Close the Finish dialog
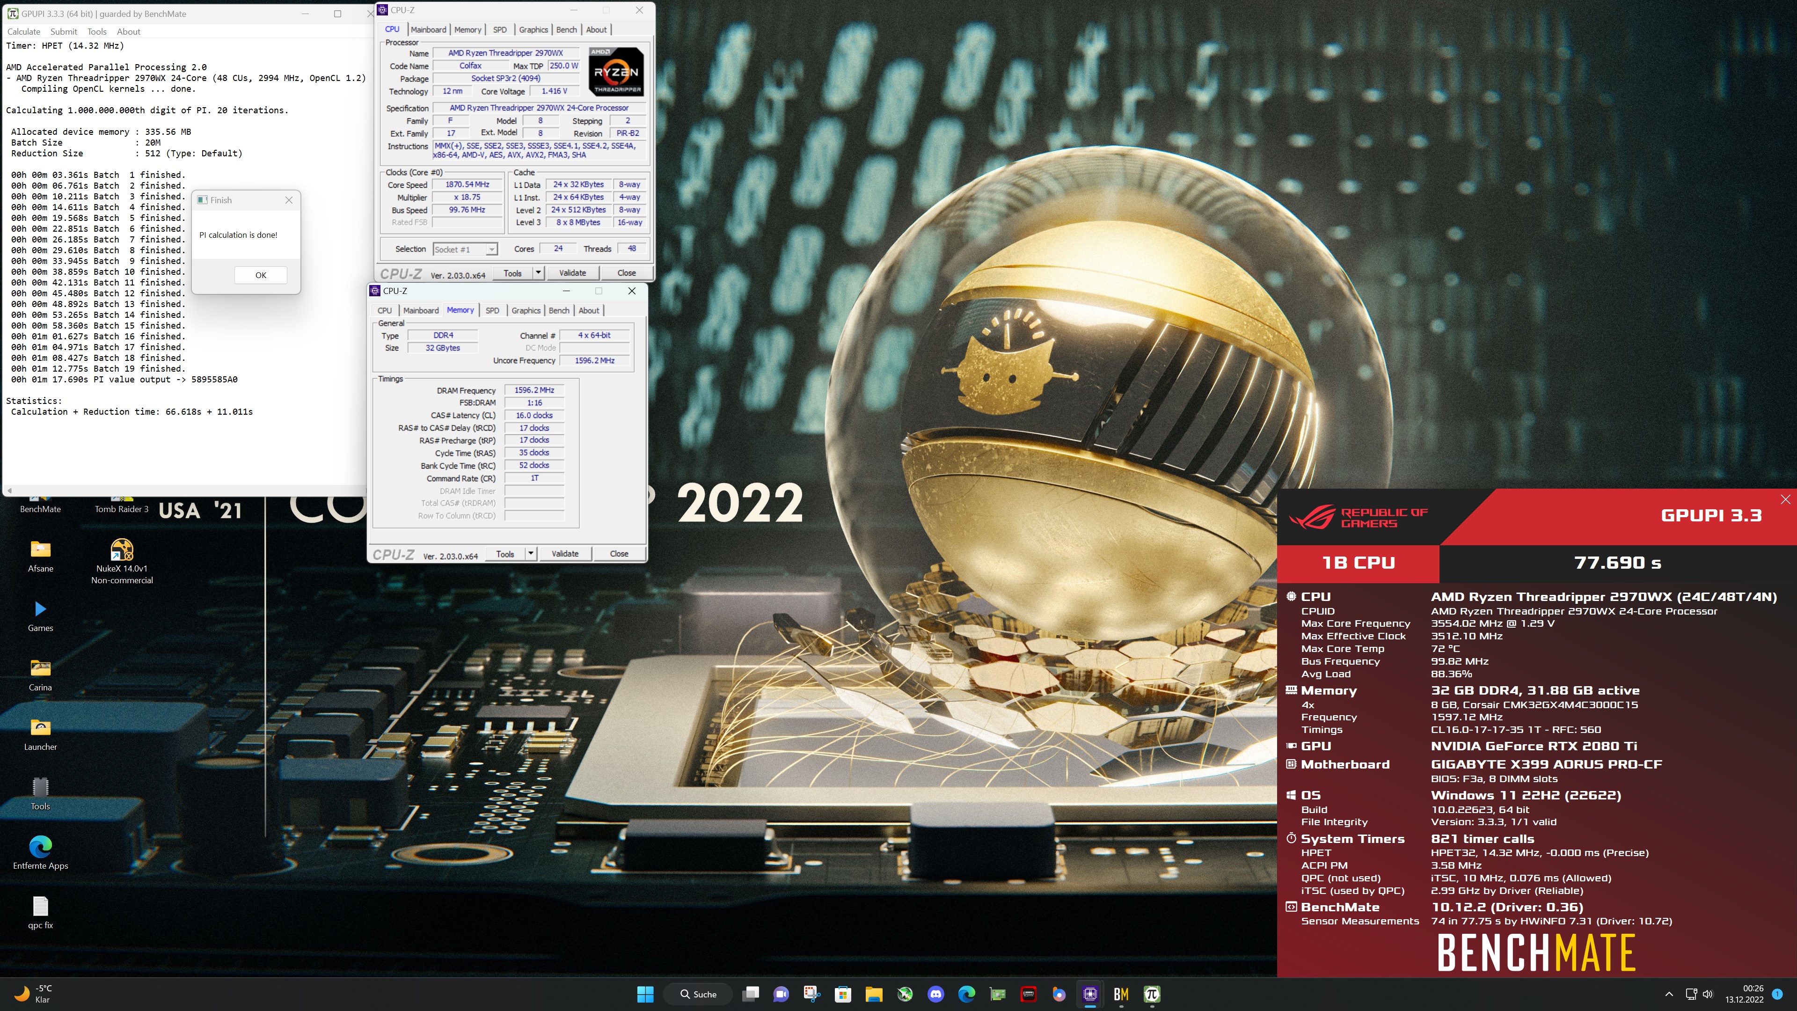Image resolution: width=1797 pixels, height=1011 pixels. point(289,200)
